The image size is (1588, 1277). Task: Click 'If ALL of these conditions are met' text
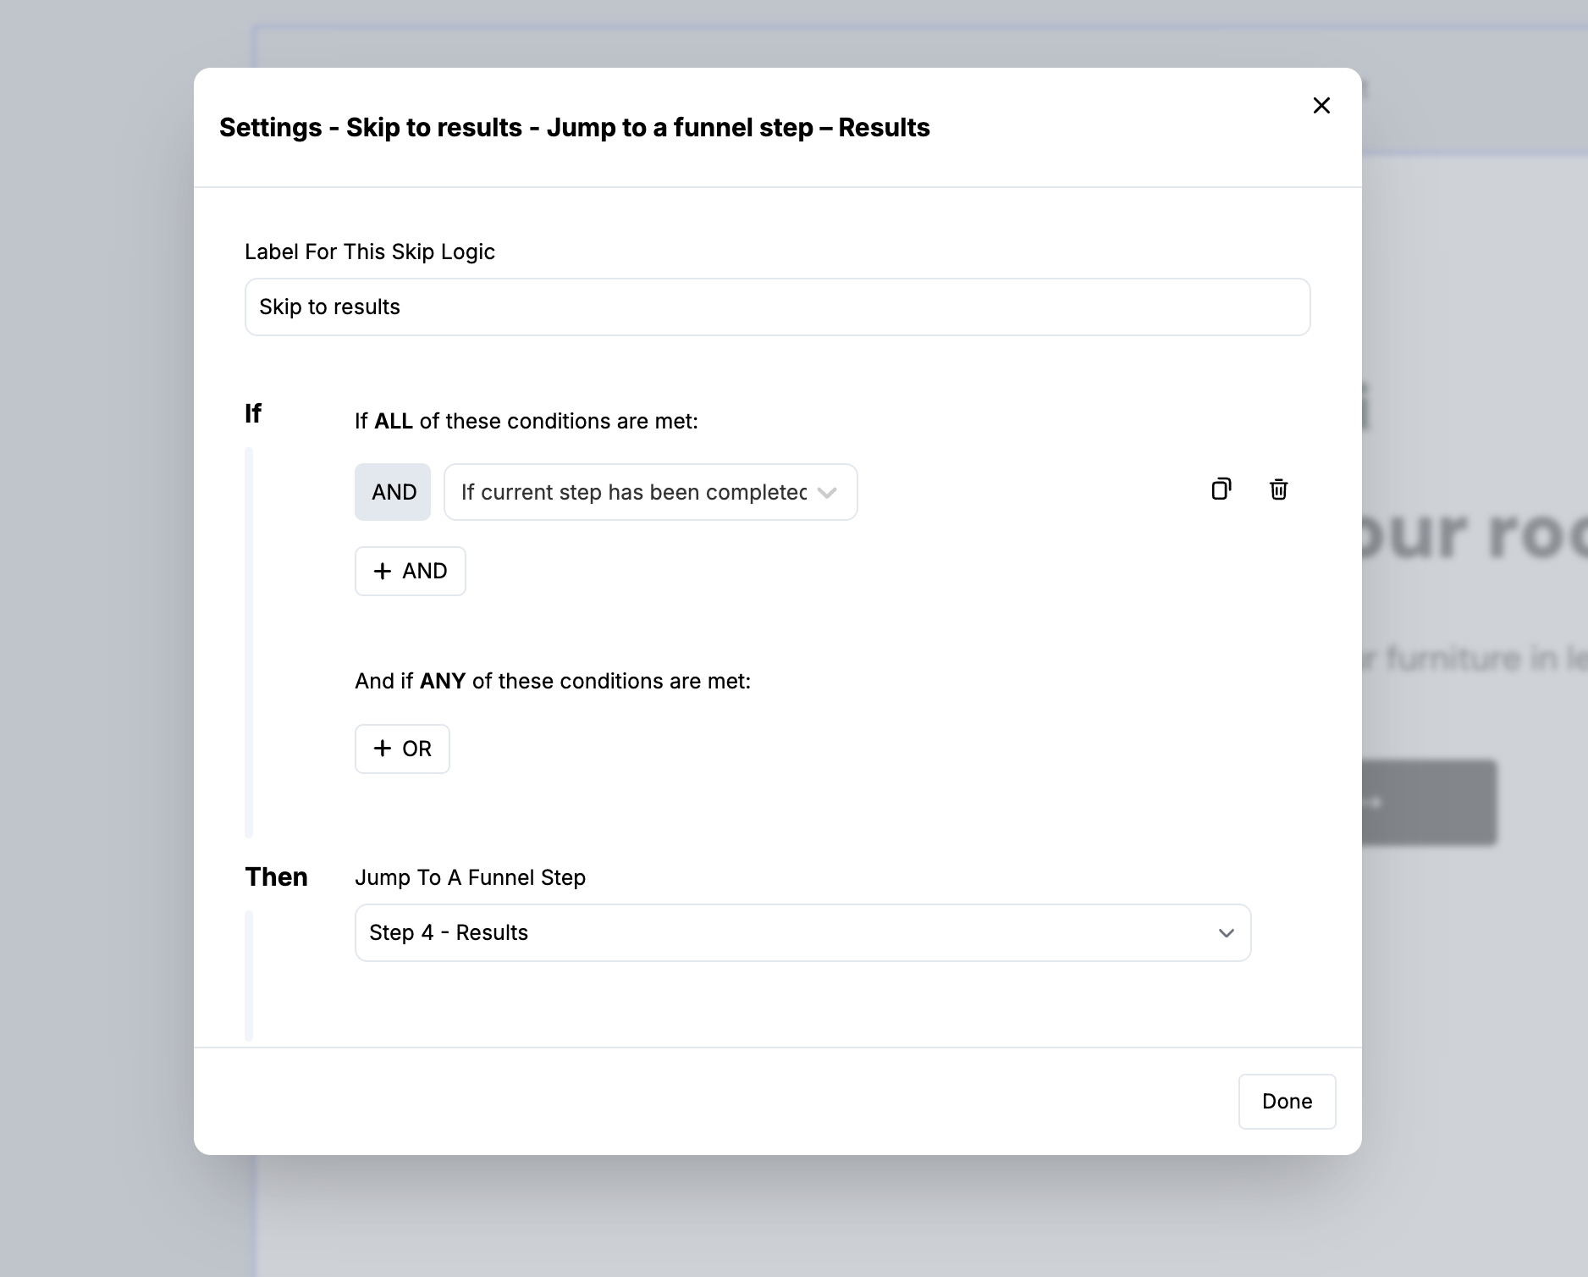(526, 421)
